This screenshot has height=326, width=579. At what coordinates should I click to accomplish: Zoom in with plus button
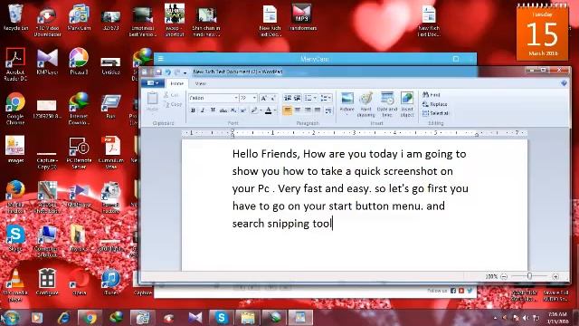pos(555,276)
